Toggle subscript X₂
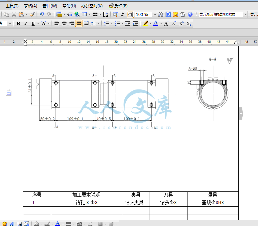The height and width of the screenshot is (226, 258). (x=189, y=24)
